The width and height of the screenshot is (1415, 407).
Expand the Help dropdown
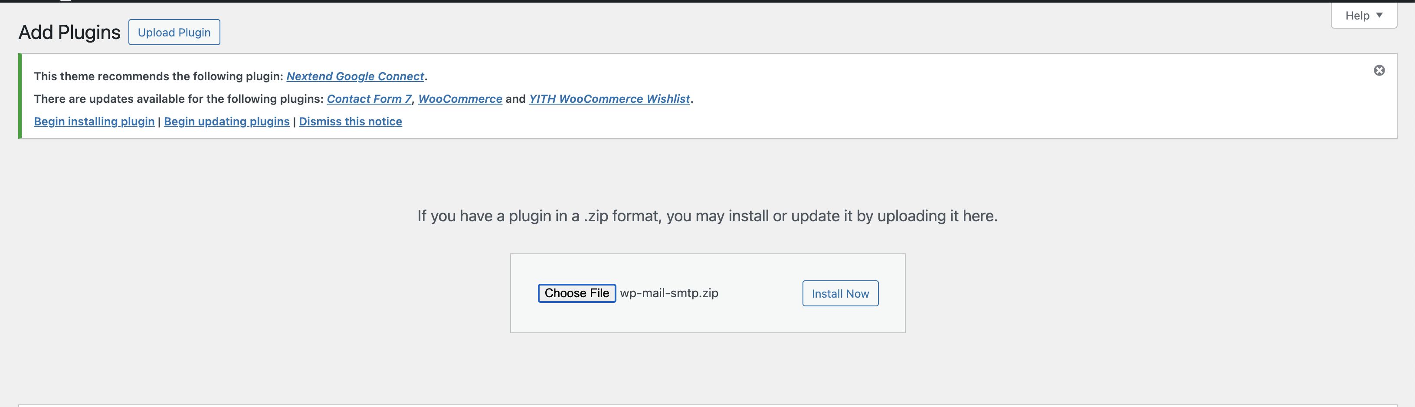(x=1364, y=15)
